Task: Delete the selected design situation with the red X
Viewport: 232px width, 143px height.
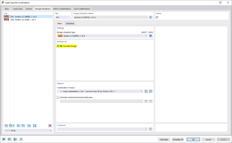Action: pyautogui.click(x=50, y=126)
